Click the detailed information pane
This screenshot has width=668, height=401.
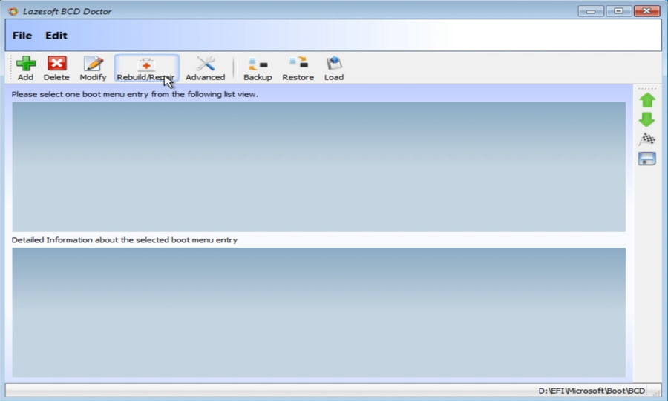(x=318, y=312)
